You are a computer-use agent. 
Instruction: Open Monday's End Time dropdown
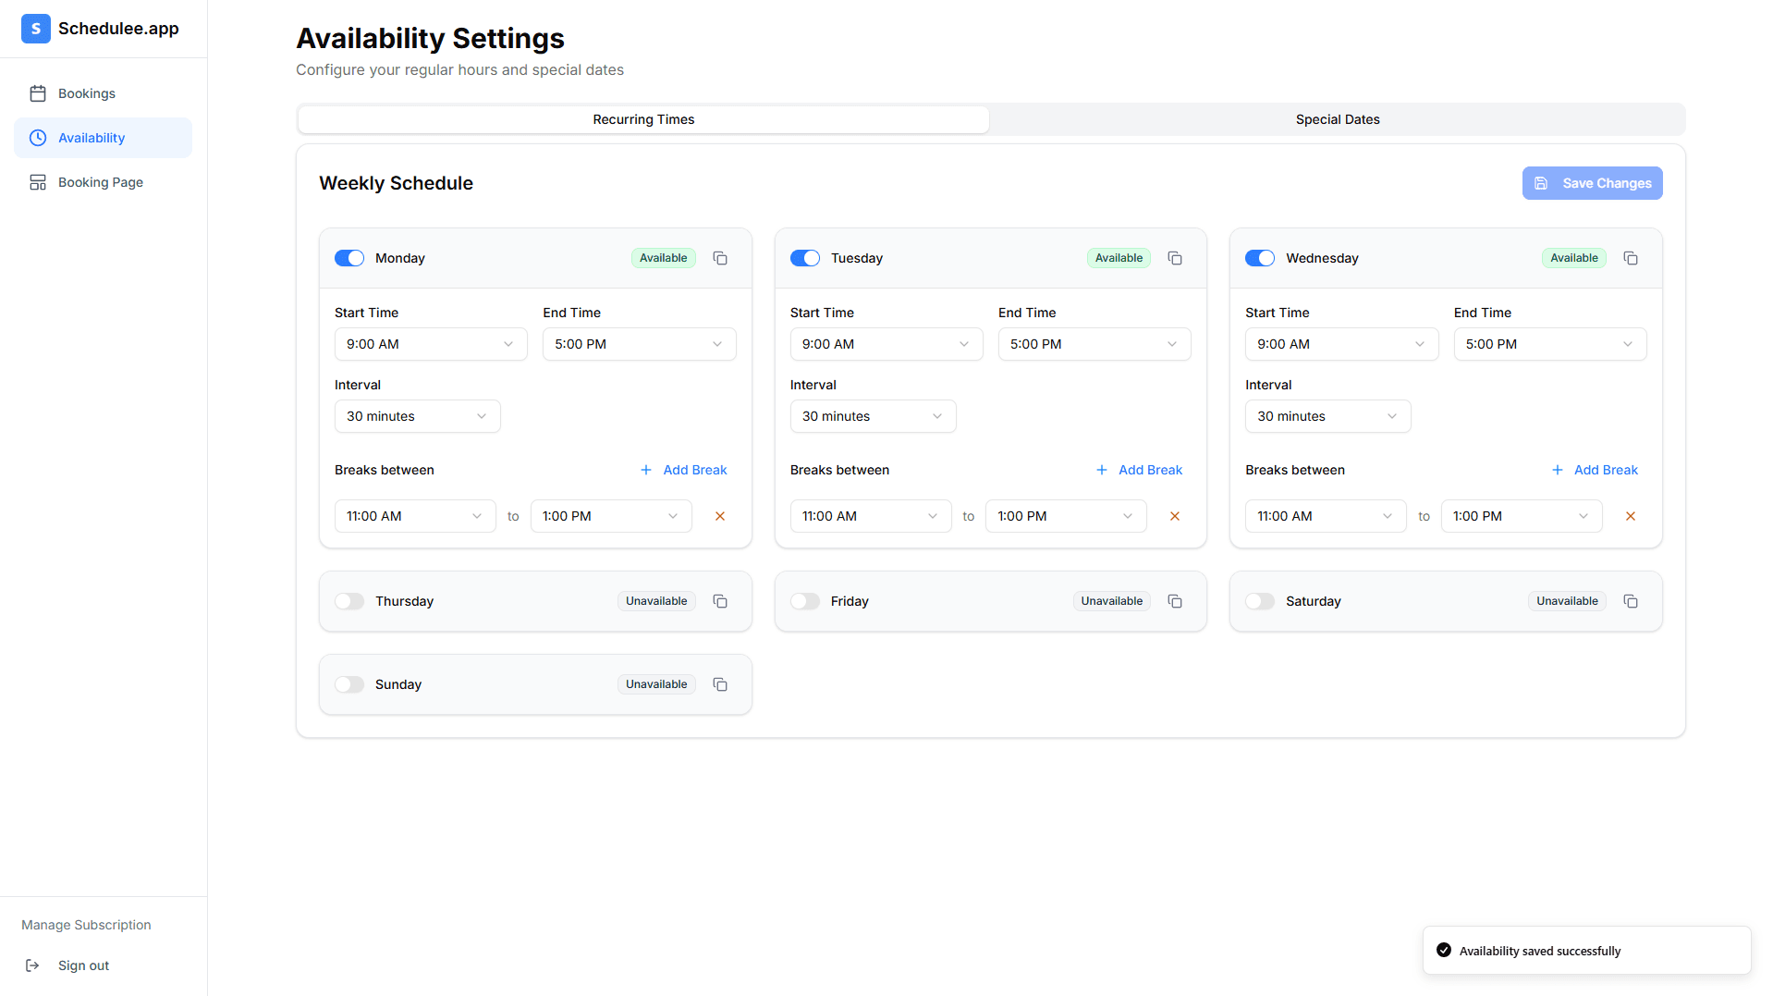click(x=639, y=344)
